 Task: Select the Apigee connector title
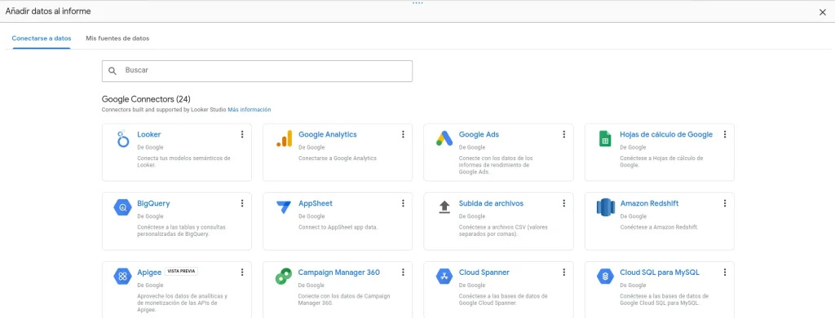(x=149, y=272)
